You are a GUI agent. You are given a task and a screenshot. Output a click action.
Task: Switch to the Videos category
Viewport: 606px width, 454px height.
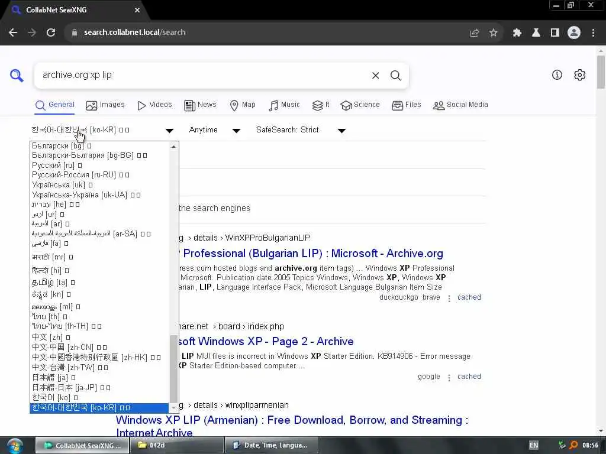click(x=154, y=105)
